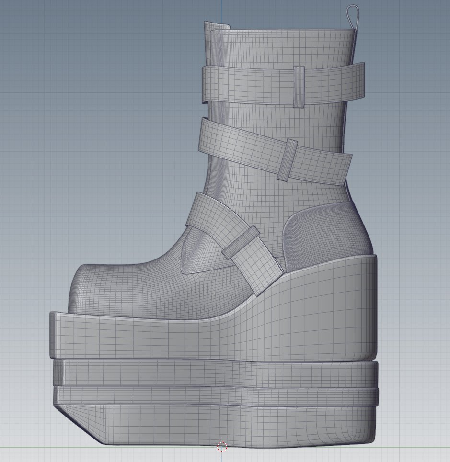Click the red dotted origin pivot marker

coord(222,447)
